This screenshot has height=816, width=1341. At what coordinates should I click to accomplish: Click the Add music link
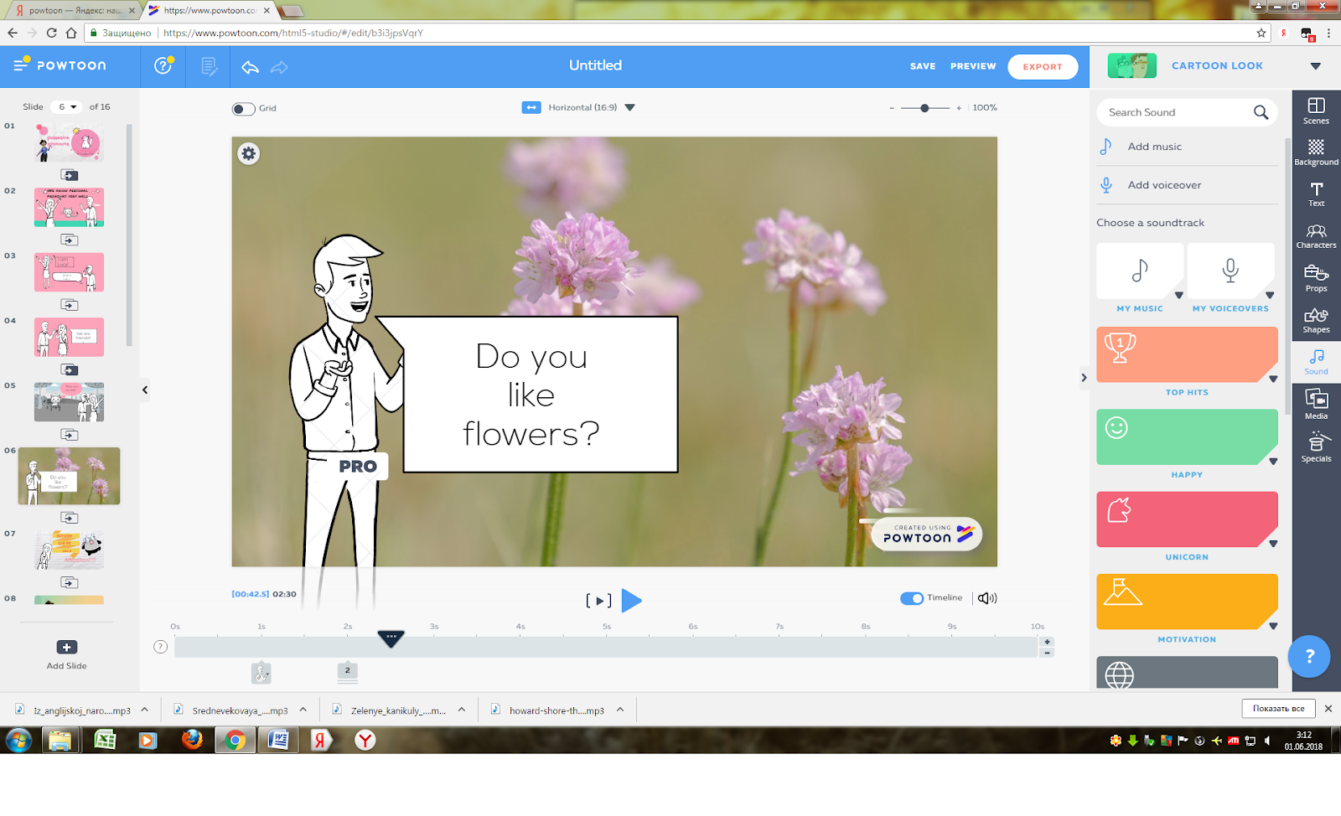tap(1155, 147)
